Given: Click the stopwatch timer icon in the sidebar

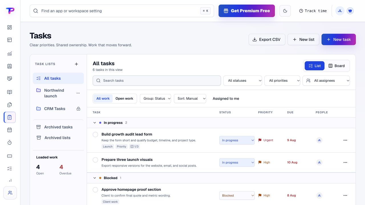Looking at the screenshot, I should coord(9,142).
